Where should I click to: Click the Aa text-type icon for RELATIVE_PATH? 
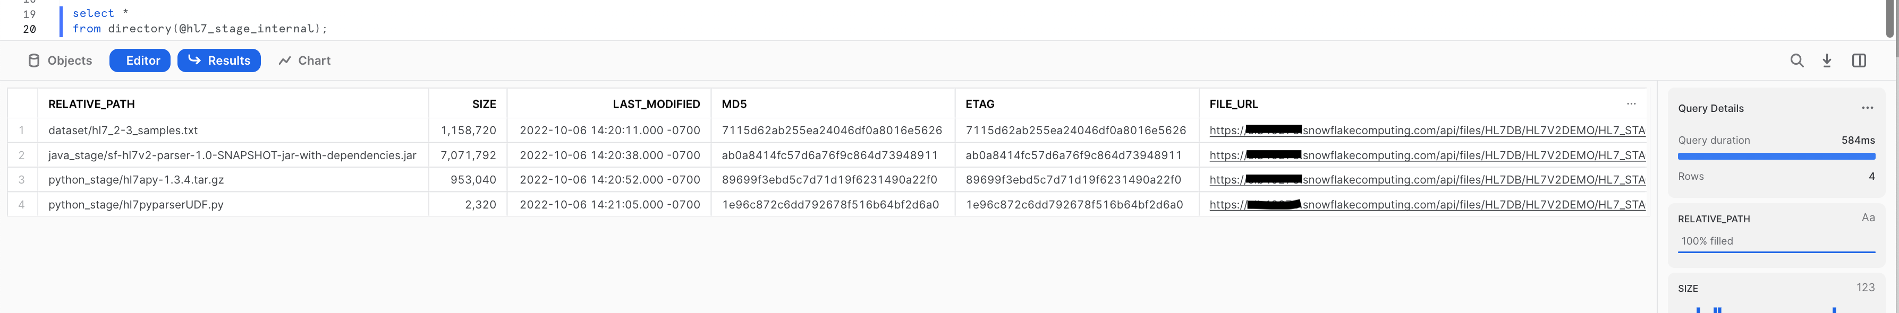click(x=1867, y=218)
